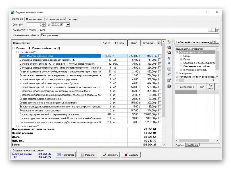Viewport: 231px width, 169px height.
Task: Click the add row icon in vertical toolbar
Action: pyautogui.click(x=169, y=42)
